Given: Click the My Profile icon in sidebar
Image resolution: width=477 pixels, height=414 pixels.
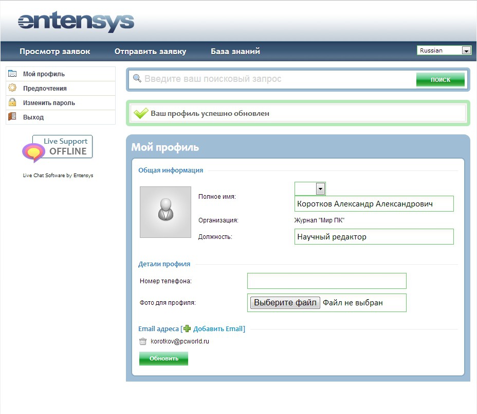Looking at the screenshot, I should click(12, 74).
